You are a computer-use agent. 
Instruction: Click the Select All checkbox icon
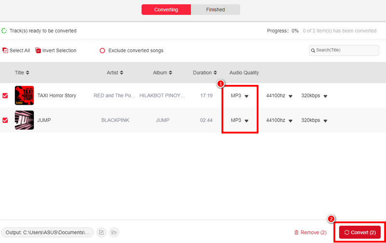click(x=5, y=51)
